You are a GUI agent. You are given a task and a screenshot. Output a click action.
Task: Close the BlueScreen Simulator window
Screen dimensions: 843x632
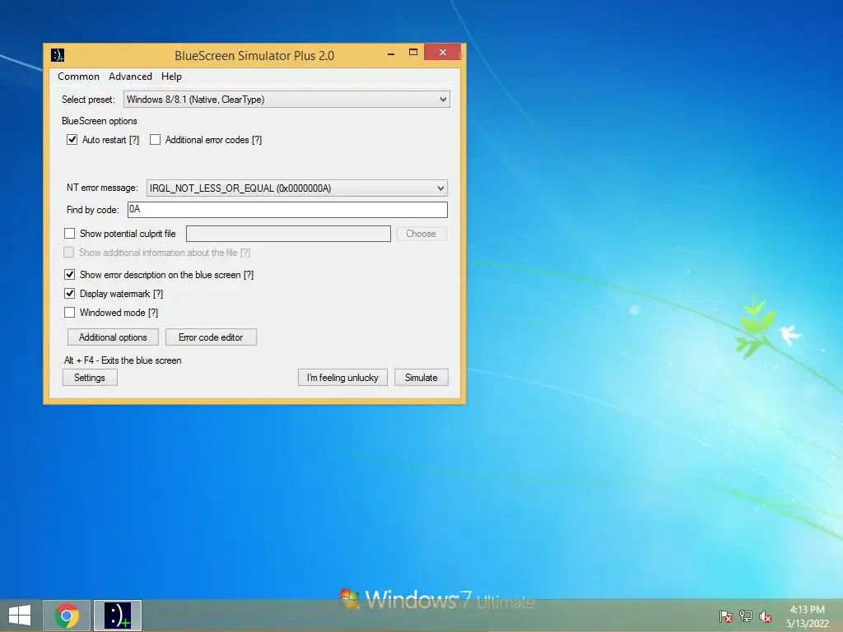point(442,52)
